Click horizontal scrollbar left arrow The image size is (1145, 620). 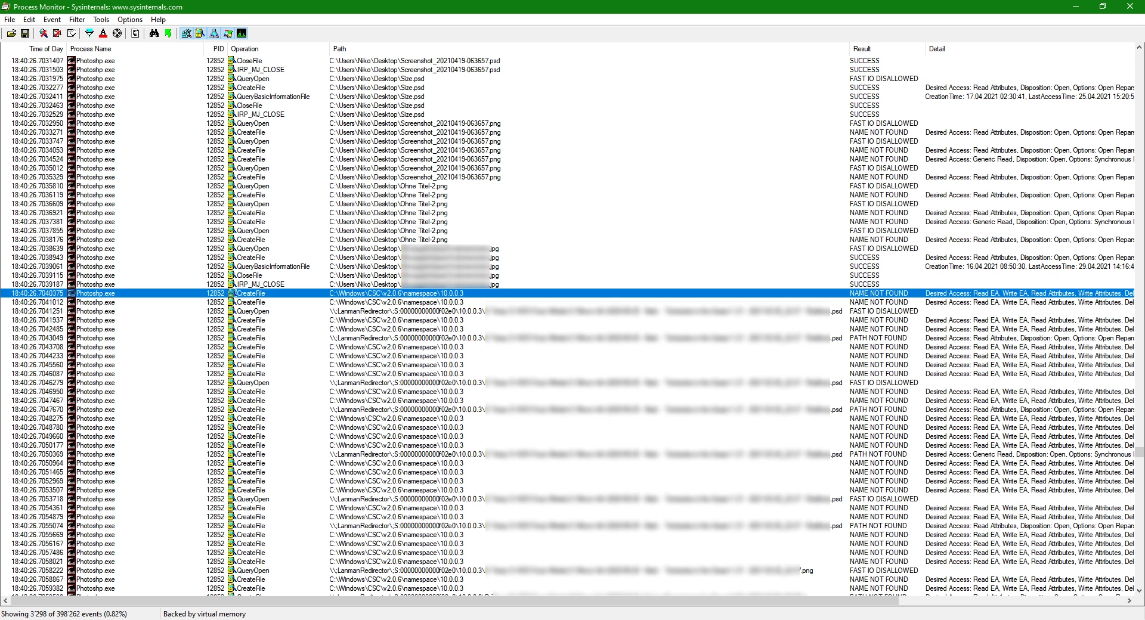click(x=5, y=601)
